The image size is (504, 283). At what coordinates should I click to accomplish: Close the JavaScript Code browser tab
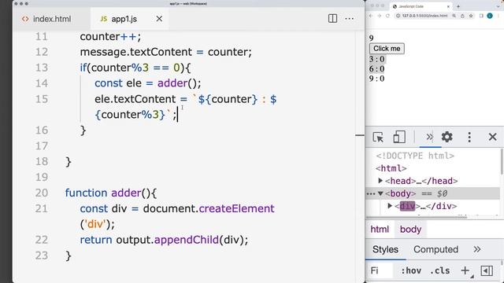click(x=448, y=6)
